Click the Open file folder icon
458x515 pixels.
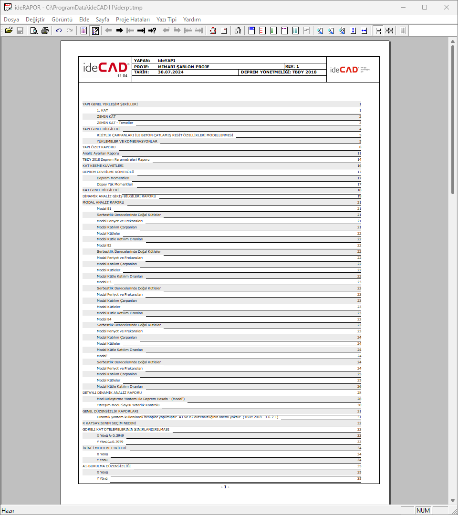tap(9, 31)
